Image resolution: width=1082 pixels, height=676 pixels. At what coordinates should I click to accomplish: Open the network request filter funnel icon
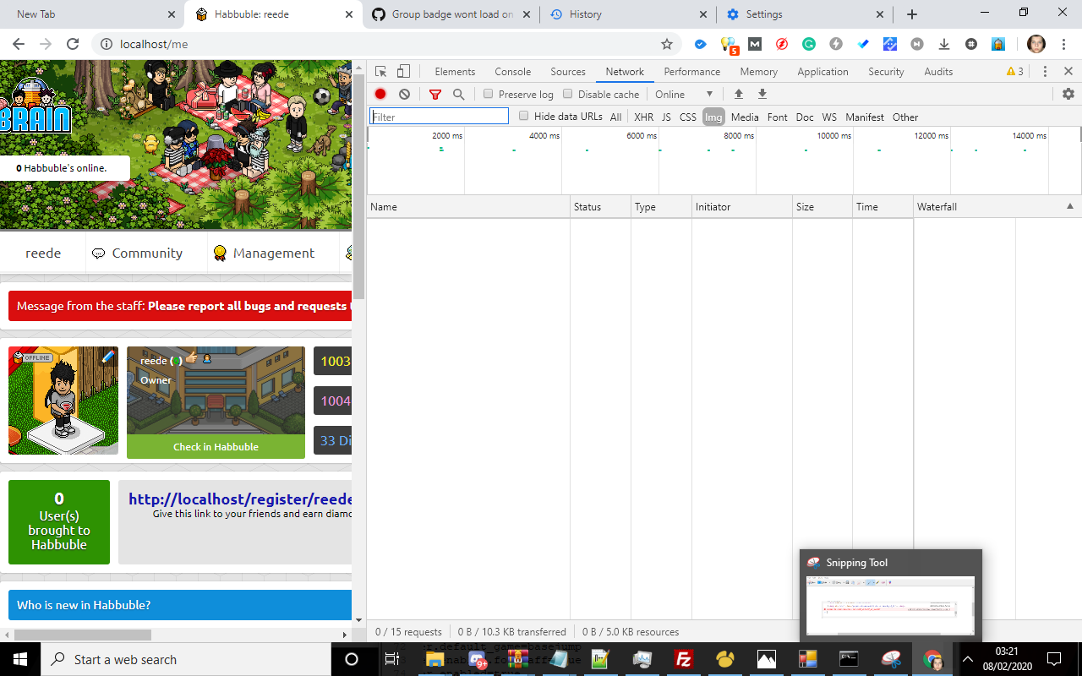[x=434, y=94]
